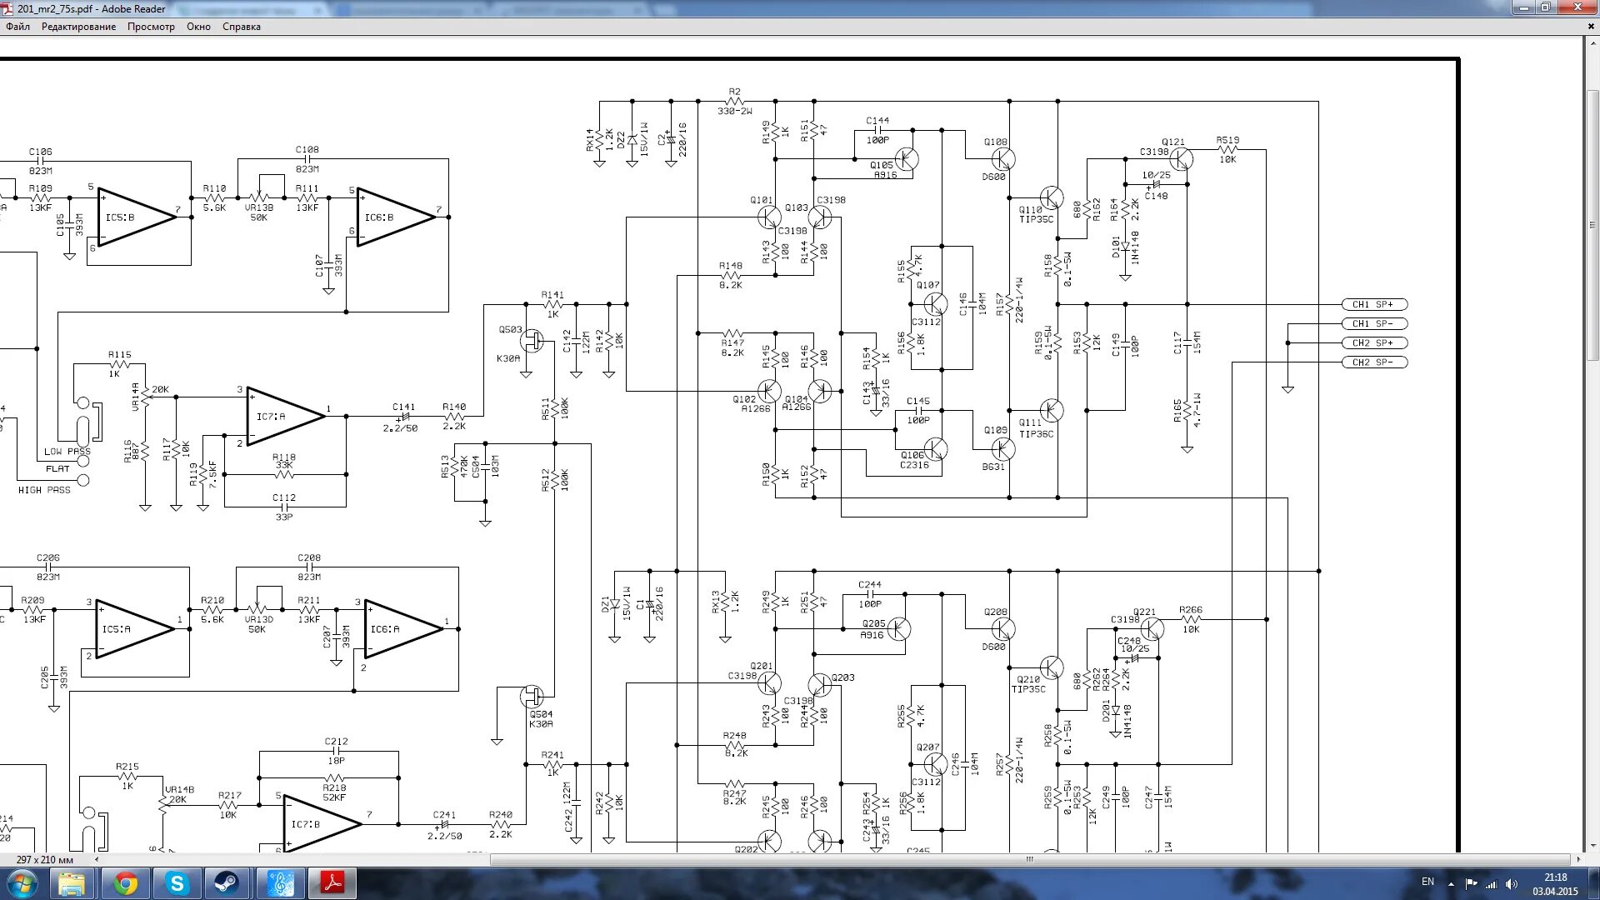Click the D101 diode label

[1116, 247]
